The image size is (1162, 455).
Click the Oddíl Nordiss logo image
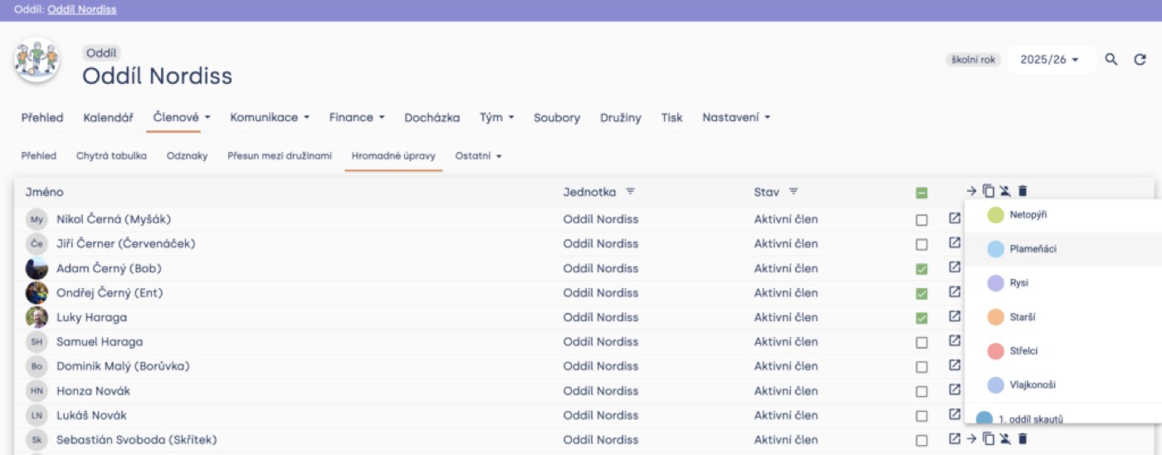[37, 61]
